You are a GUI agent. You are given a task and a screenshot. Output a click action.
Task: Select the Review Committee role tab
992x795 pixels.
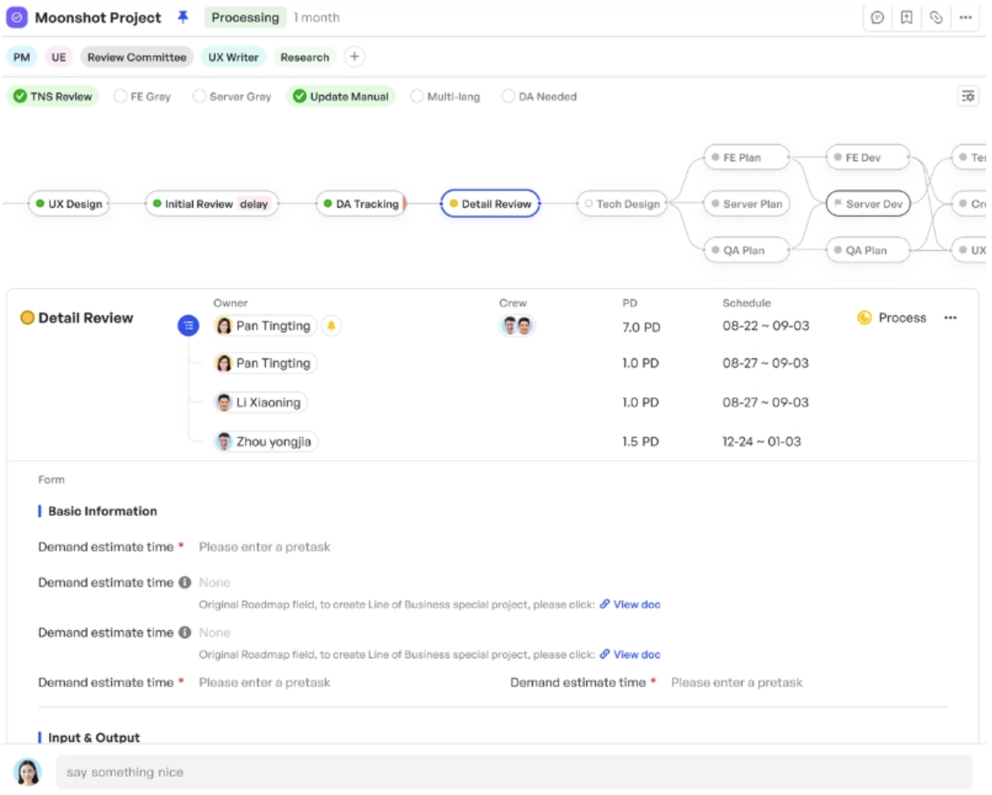137,57
